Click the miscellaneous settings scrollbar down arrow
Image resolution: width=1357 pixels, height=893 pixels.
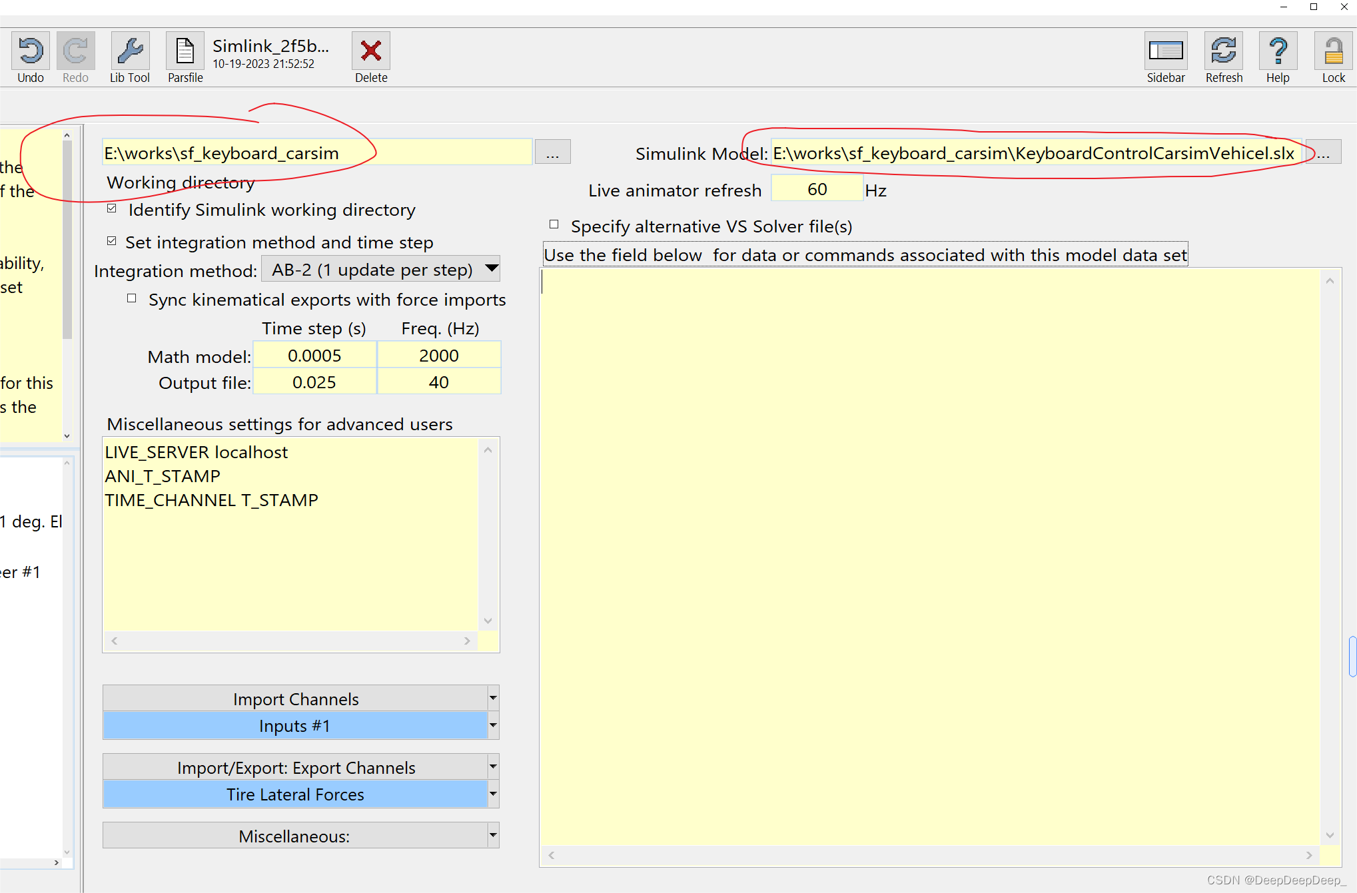click(488, 621)
